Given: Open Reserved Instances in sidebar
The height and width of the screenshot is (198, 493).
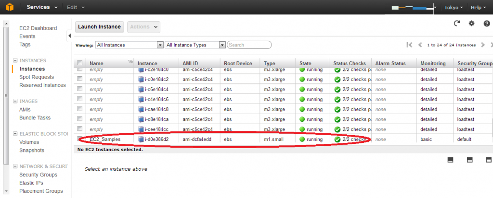Looking at the screenshot, I should tap(42, 85).
